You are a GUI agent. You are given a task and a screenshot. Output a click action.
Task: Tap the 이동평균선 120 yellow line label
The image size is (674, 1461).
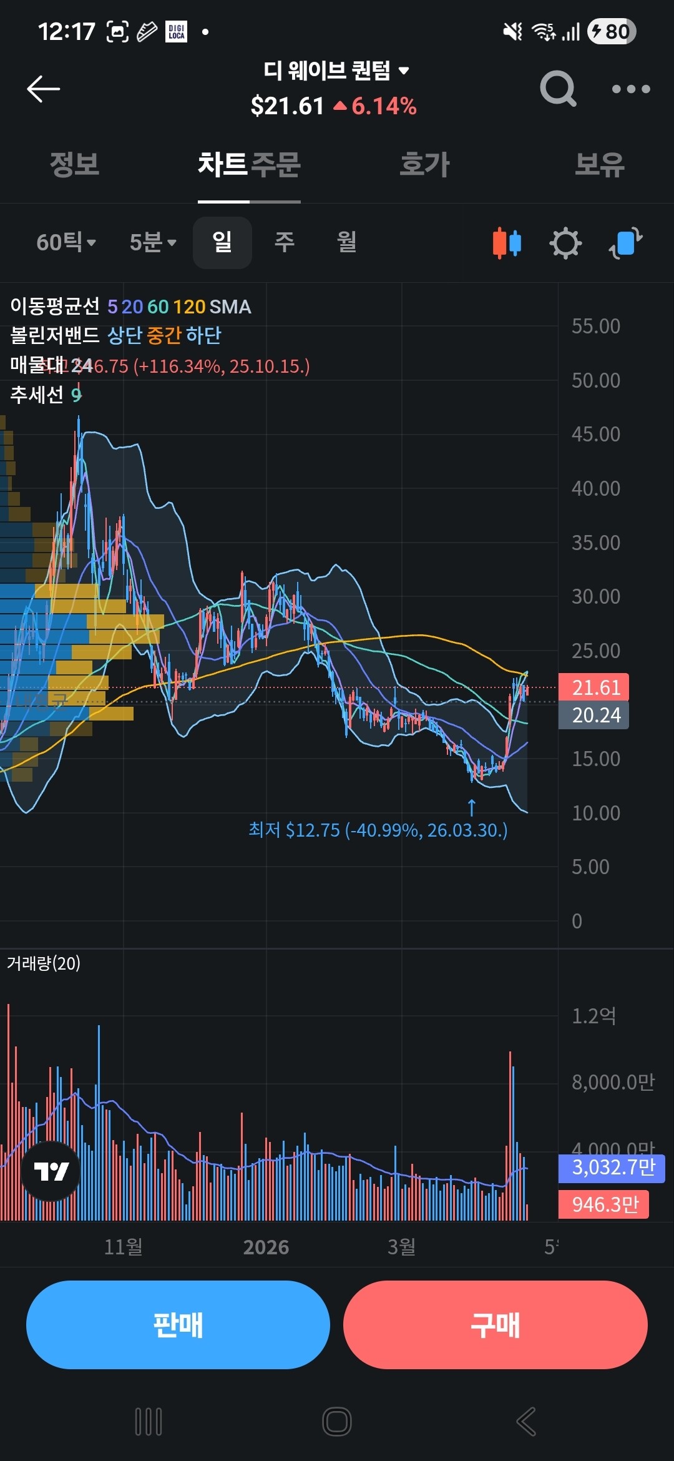(x=189, y=307)
